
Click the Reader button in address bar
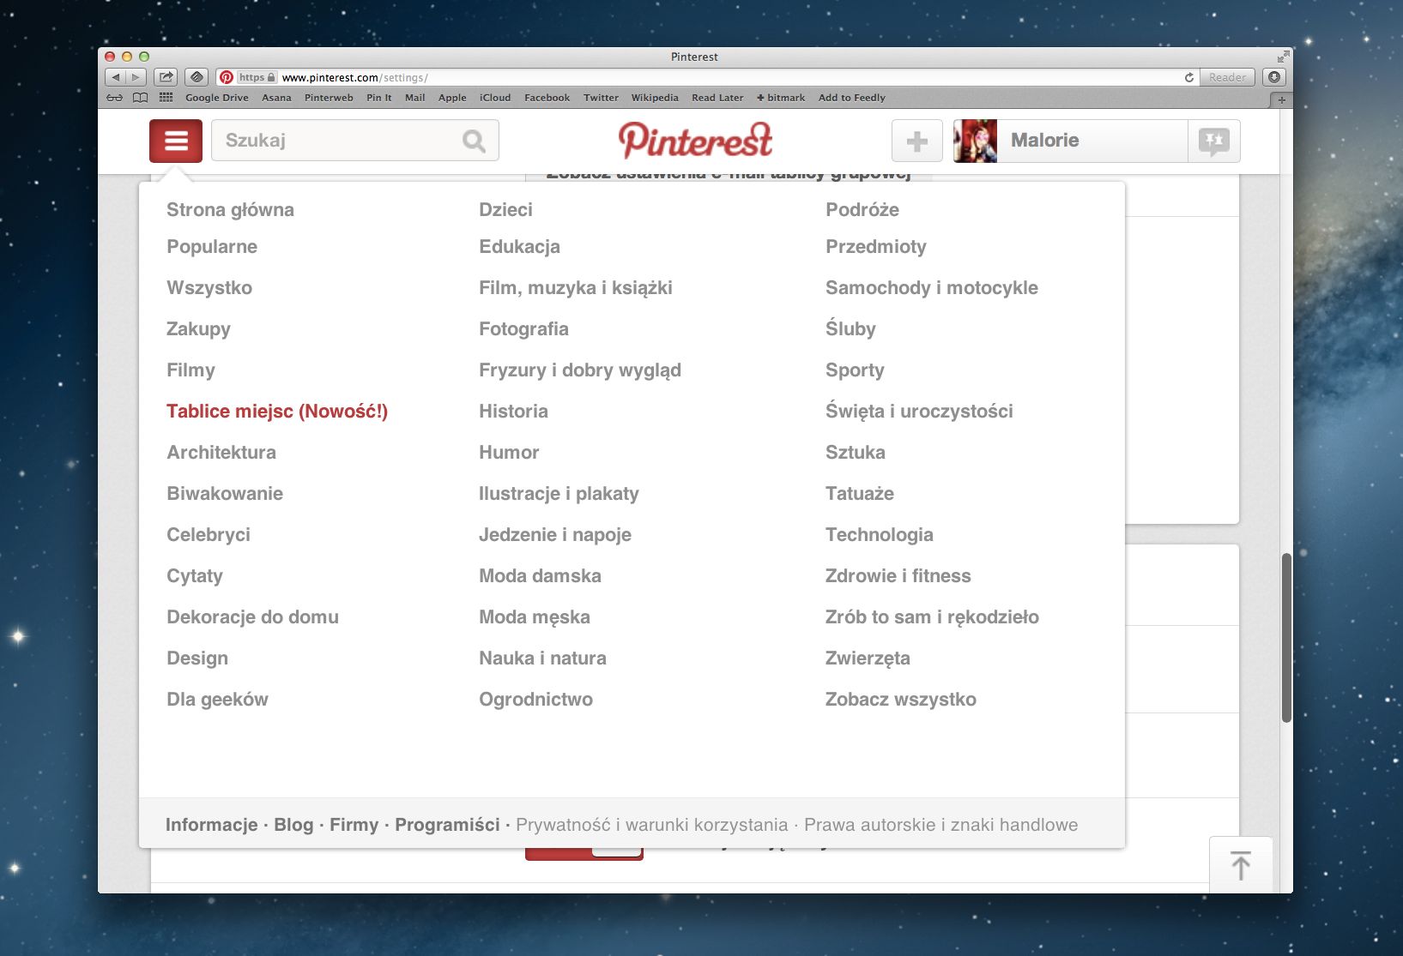pos(1227,77)
